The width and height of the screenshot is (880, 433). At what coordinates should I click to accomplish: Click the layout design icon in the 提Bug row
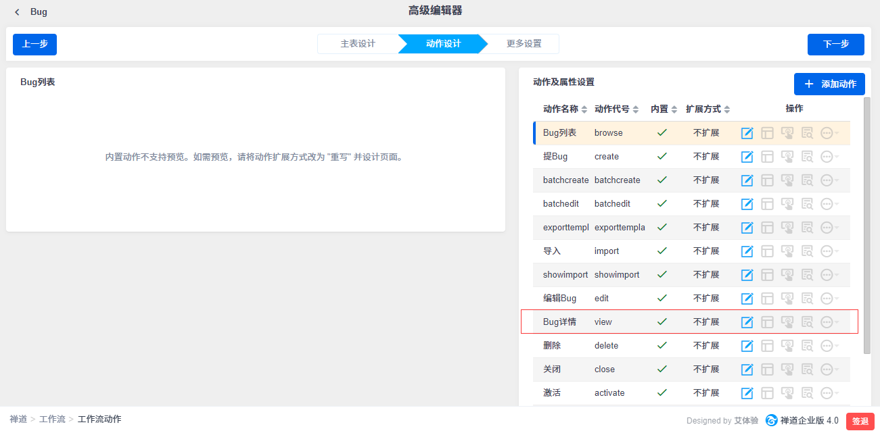[x=767, y=157]
